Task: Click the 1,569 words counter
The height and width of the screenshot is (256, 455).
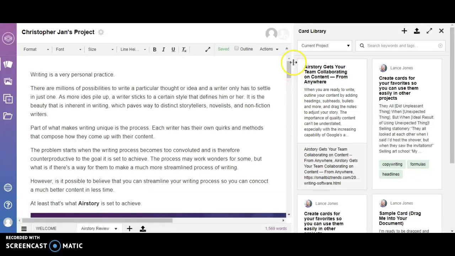Action: [x=276, y=229]
